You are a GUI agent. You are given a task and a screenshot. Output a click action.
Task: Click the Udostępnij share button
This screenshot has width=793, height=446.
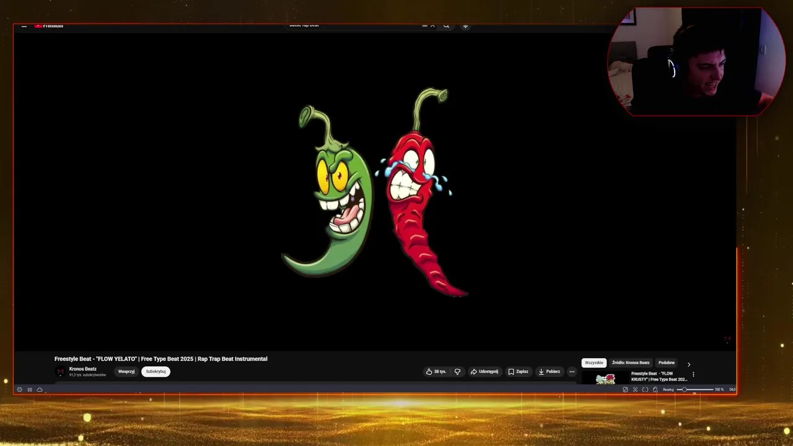tap(484, 372)
